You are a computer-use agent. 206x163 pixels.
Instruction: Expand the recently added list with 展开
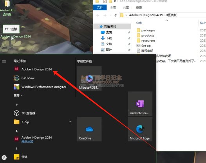pyautogui.click(x=18, y=95)
